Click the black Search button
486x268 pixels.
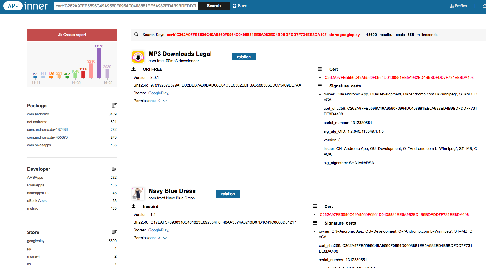click(x=213, y=6)
